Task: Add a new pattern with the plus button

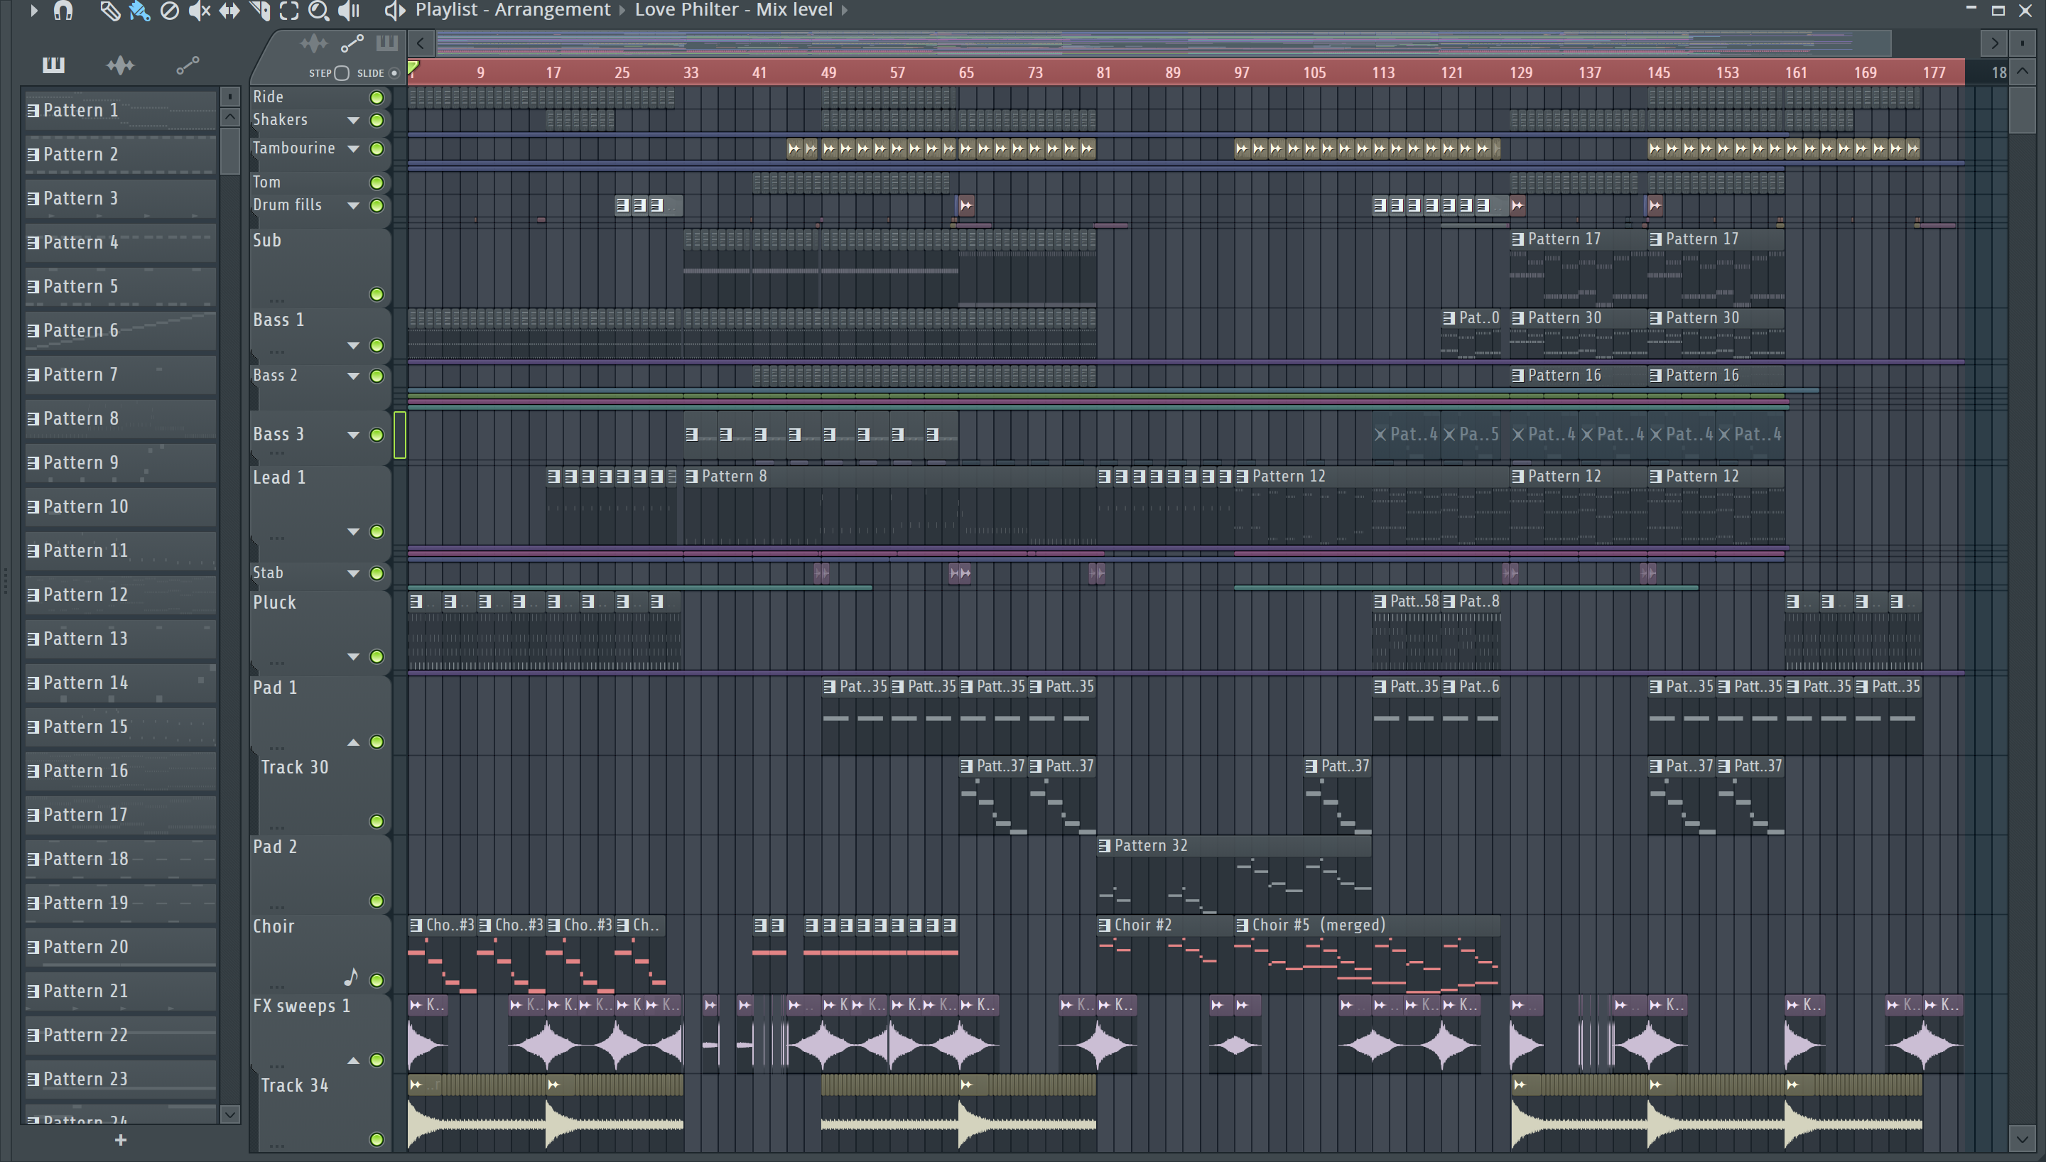Action: coord(121,1141)
